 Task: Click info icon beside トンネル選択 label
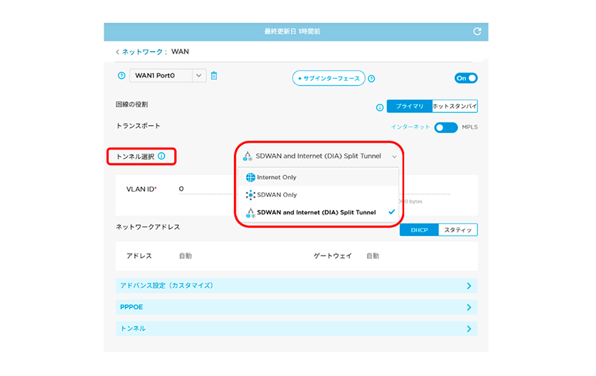click(161, 156)
